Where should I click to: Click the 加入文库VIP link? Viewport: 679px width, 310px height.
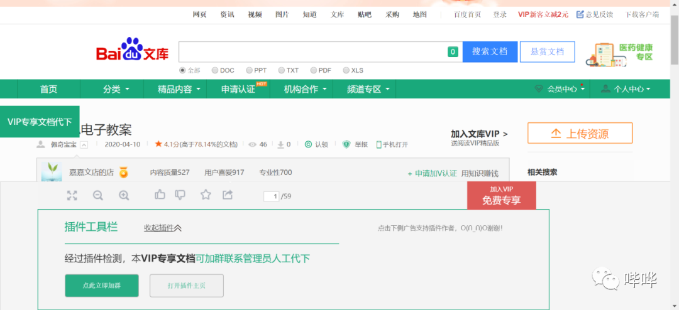pyautogui.click(x=479, y=134)
